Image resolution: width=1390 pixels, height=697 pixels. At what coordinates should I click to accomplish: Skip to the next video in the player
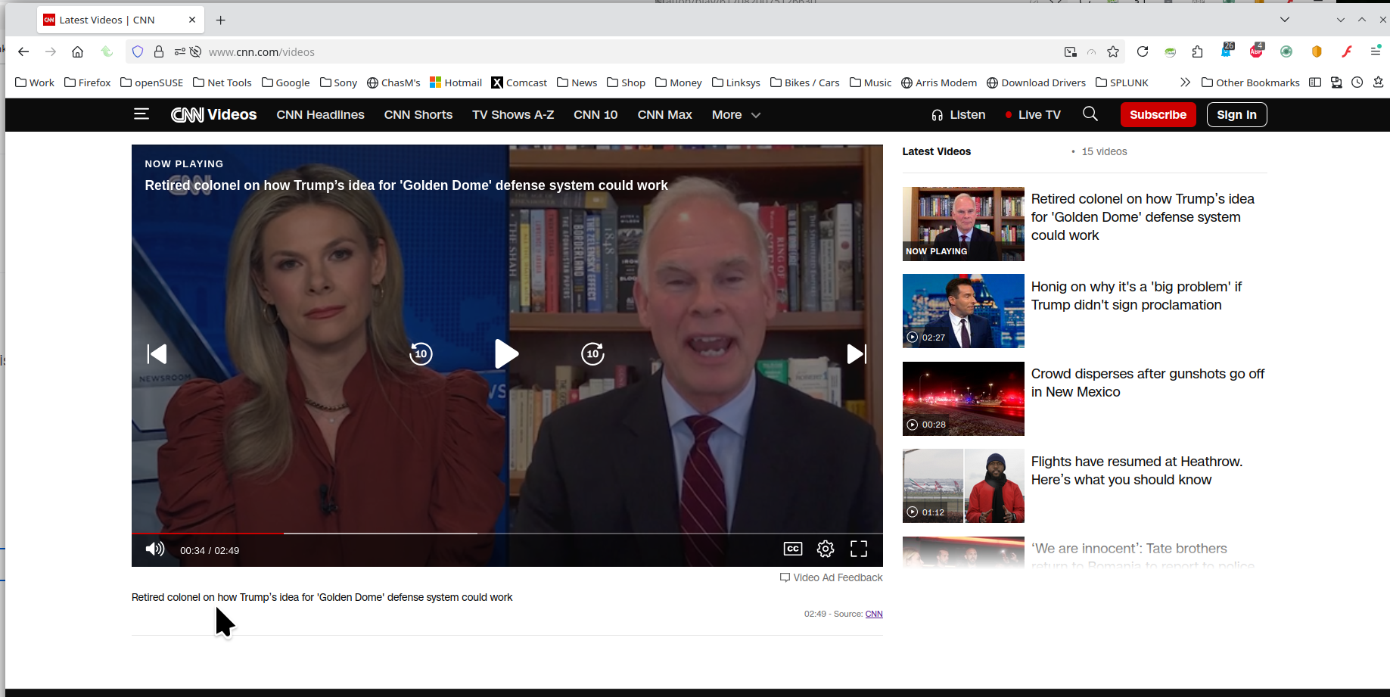(857, 353)
